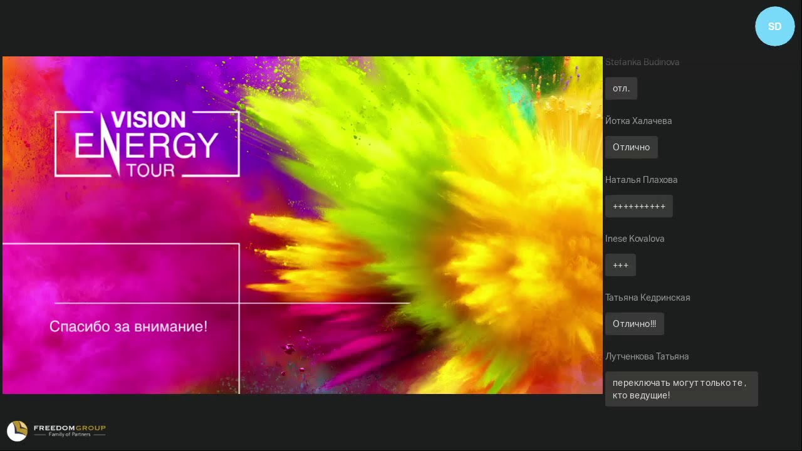Click the 'отл.' chat message

coord(621,88)
